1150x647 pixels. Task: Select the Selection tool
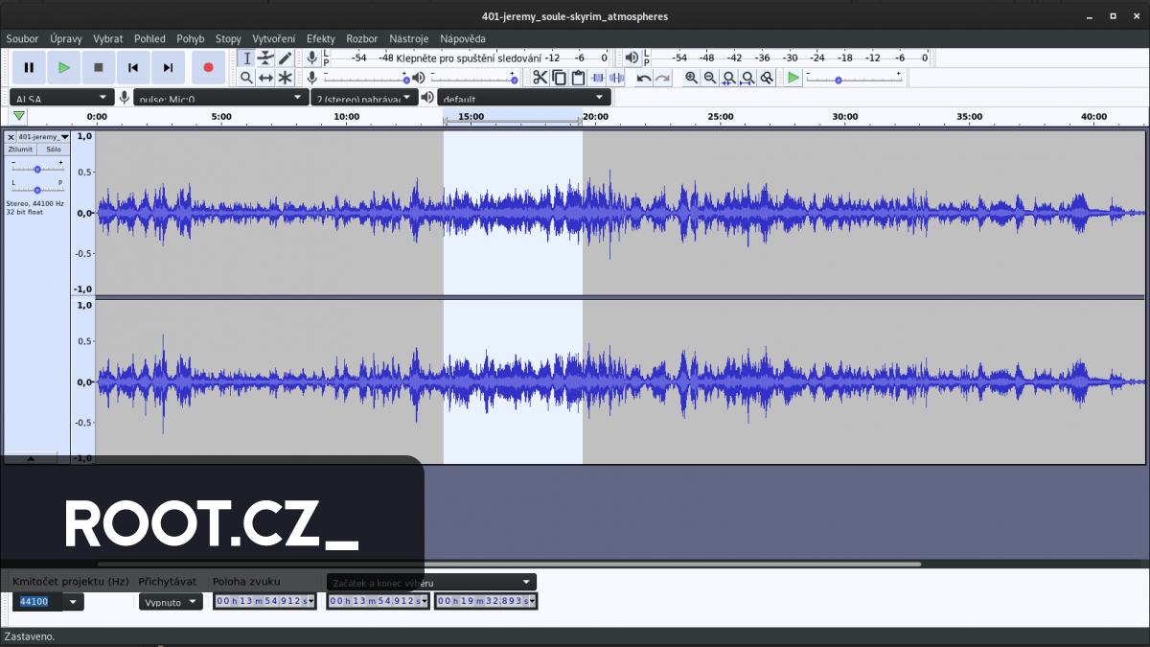247,58
